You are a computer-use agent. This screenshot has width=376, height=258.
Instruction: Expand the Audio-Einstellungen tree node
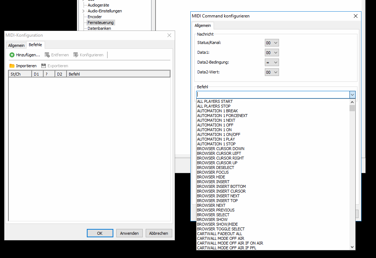click(x=84, y=11)
